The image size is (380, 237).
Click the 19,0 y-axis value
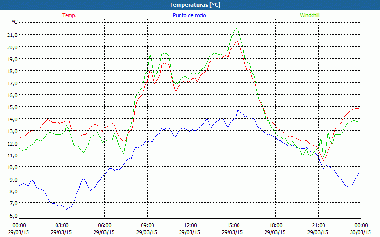click(12, 59)
